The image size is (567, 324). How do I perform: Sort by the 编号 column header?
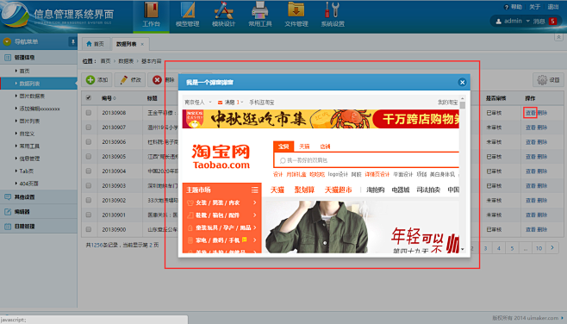(x=109, y=98)
